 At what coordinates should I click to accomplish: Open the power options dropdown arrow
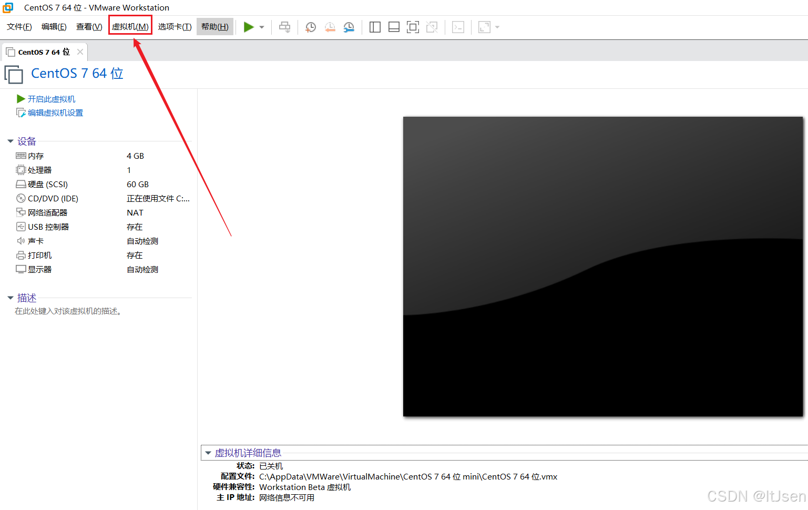tap(262, 27)
